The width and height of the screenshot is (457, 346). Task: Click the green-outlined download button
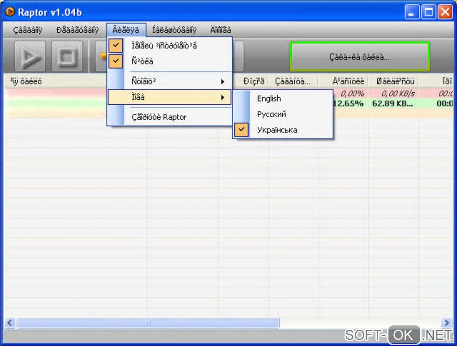359,57
